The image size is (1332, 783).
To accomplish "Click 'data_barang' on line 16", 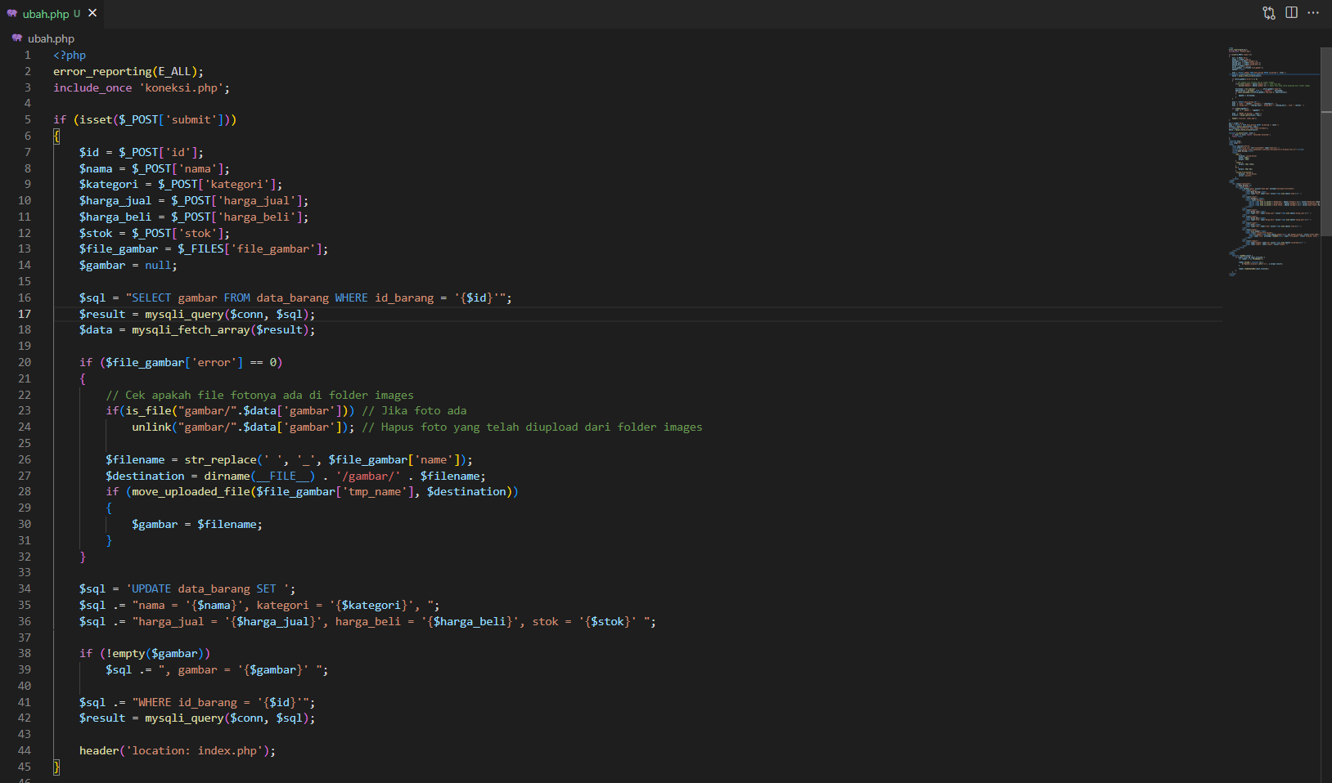I will tap(293, 298).
